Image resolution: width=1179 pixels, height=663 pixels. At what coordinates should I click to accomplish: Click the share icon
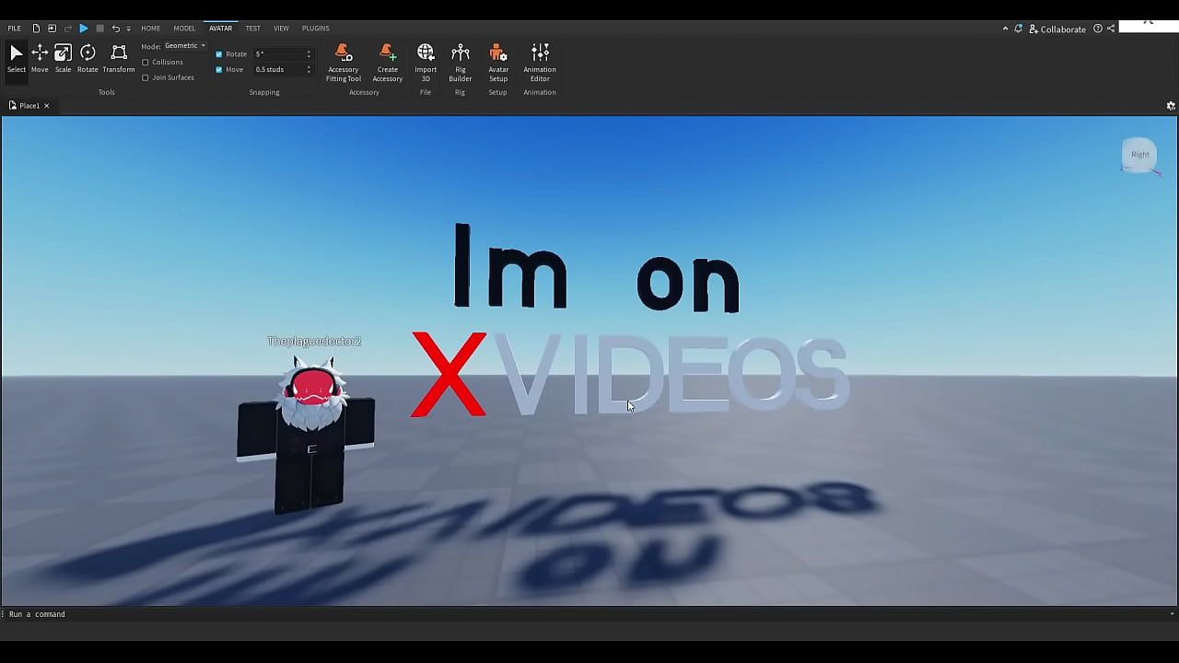tap(1111, 29)
